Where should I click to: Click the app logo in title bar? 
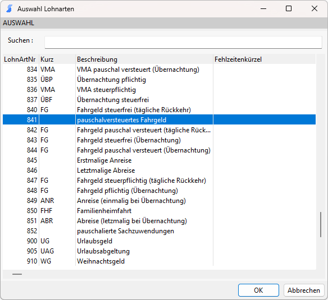click(9, 9)
